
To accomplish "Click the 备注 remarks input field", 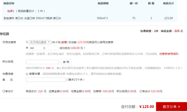I will click(46, 79).
